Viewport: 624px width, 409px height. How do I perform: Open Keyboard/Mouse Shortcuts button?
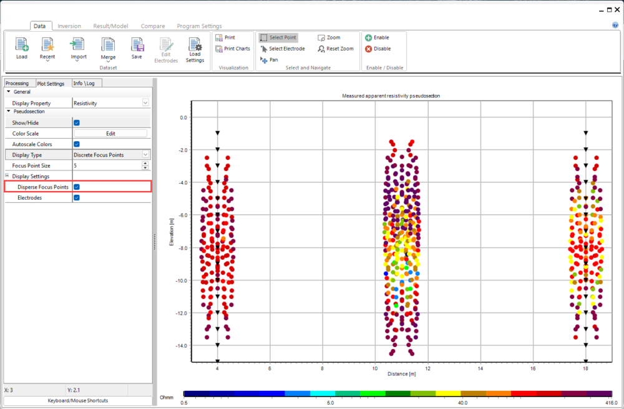(78, 401)
